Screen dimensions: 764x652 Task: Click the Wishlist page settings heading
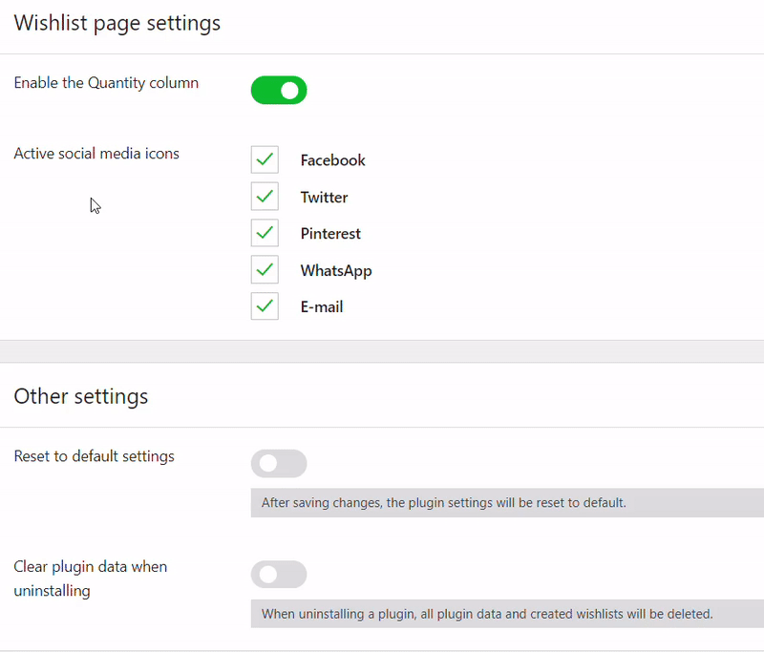(x=117, y=23)
